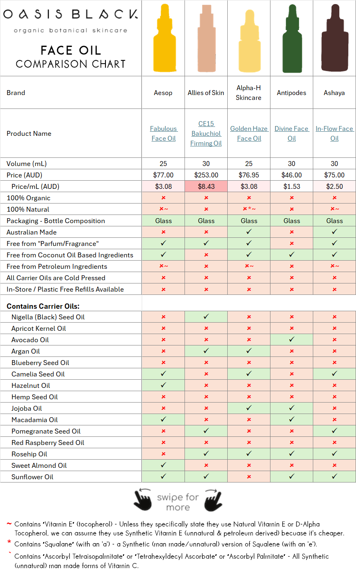
Task: Click the Antipodes Avocado Oil checkmark
Action: click(x=292, y=339)
